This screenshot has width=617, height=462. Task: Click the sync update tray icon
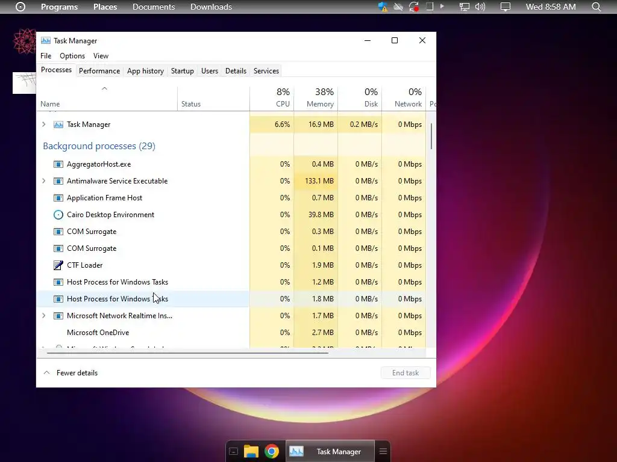413,7
